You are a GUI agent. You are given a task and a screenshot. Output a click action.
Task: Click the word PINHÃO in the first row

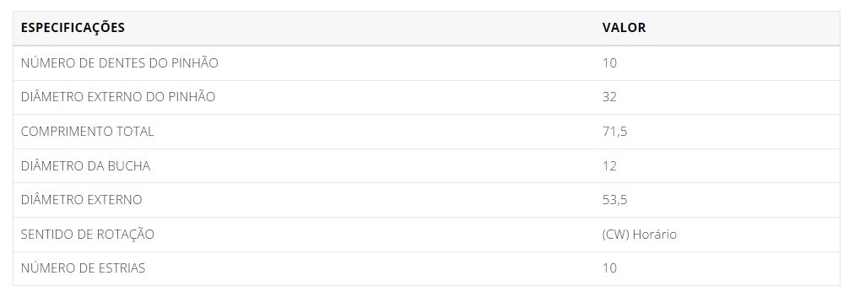tap(195, 63)
